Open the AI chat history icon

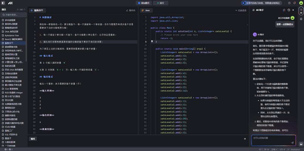pyautogui.click(x=289, y=10)
